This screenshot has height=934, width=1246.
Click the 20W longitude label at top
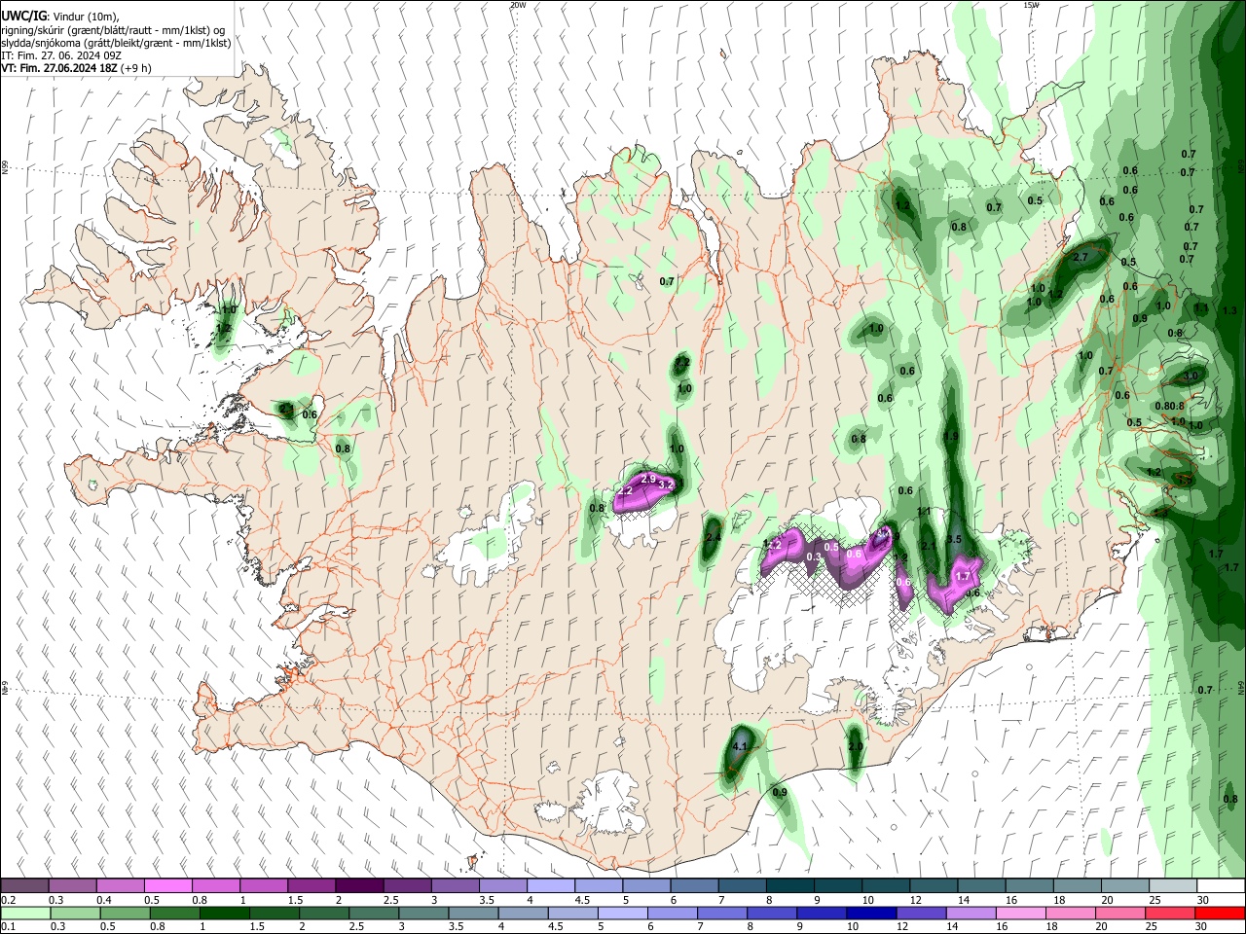pos(518,5)
